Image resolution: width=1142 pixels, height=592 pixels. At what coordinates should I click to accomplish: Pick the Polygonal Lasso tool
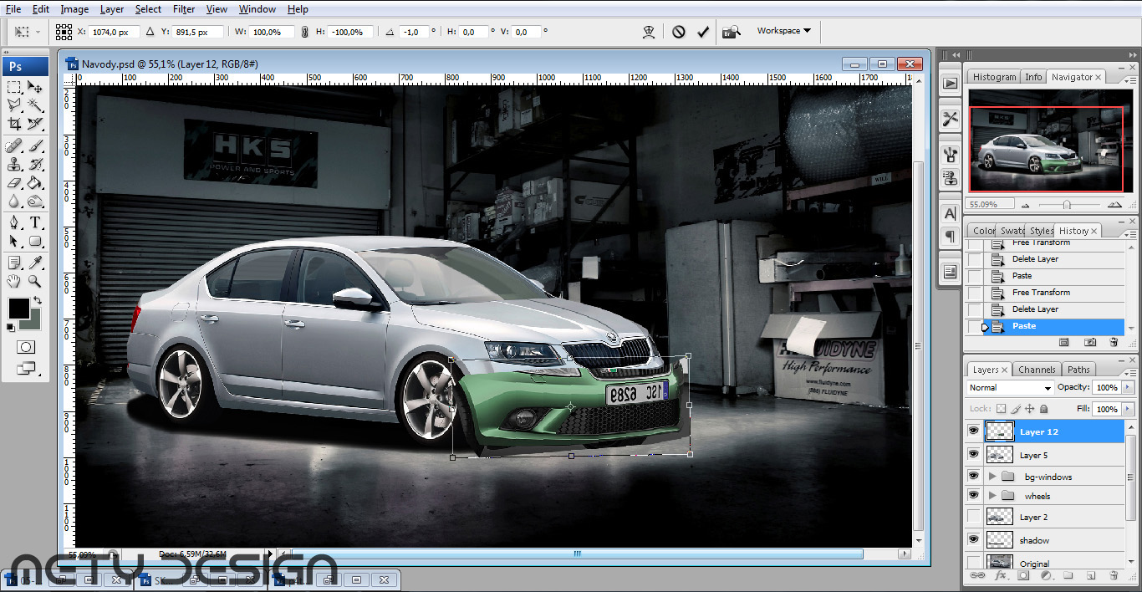coord(14,105)
